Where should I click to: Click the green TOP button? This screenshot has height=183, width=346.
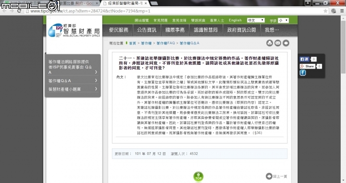[198, 177]
